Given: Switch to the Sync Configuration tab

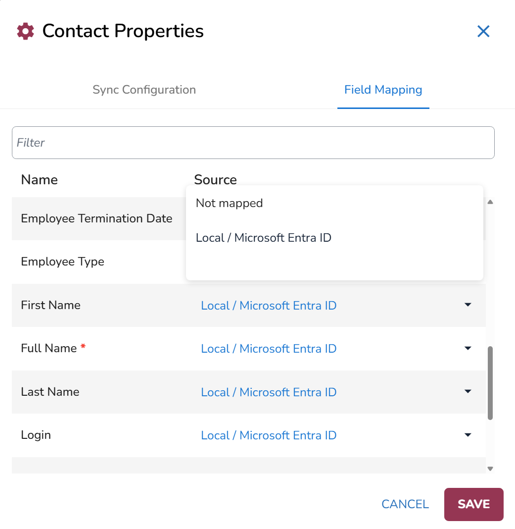Looking at the screenshot, I should click(x=144, y=90).
